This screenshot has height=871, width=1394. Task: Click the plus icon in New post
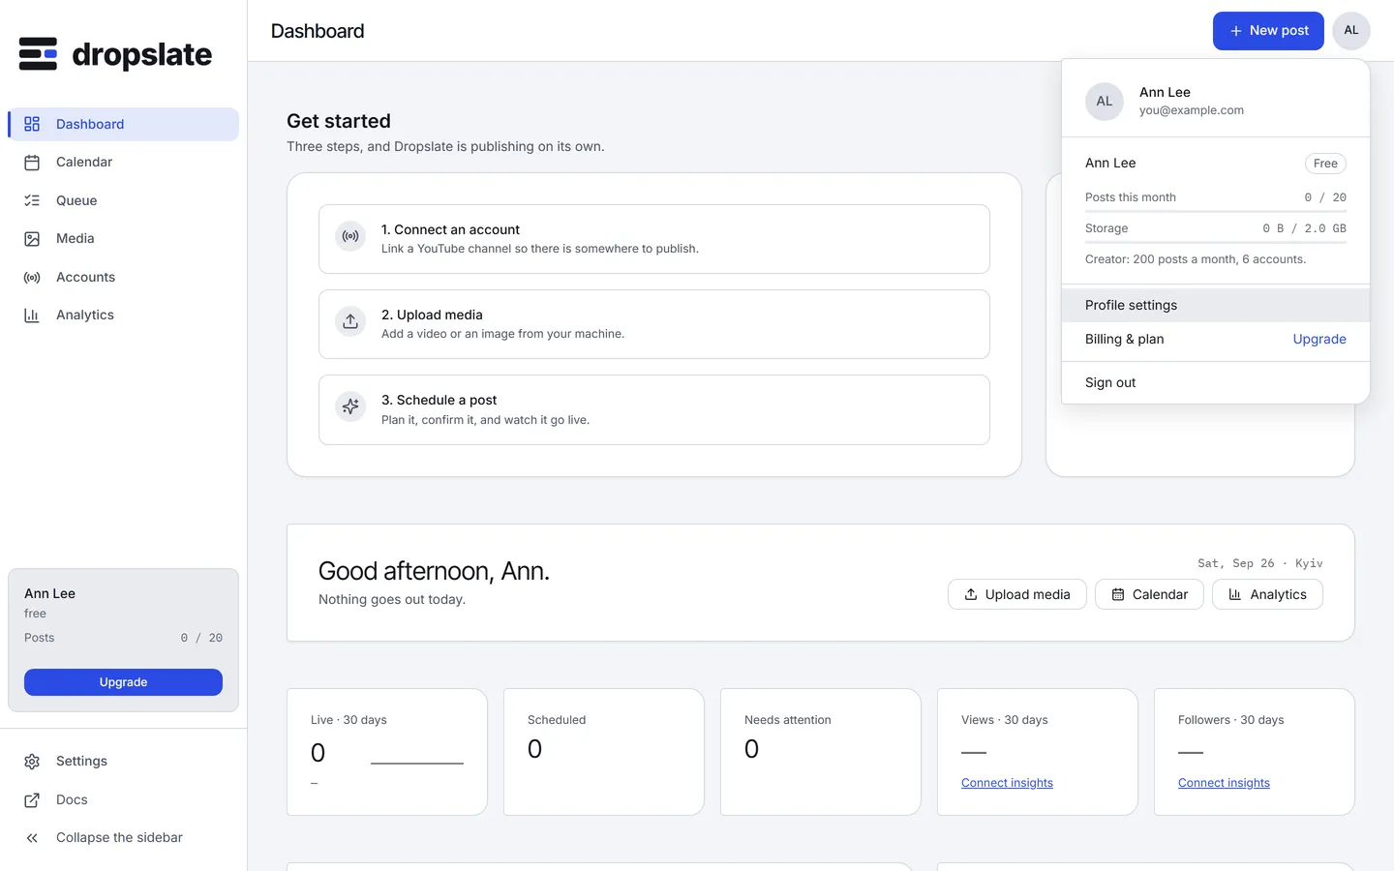coord(1236,31)
